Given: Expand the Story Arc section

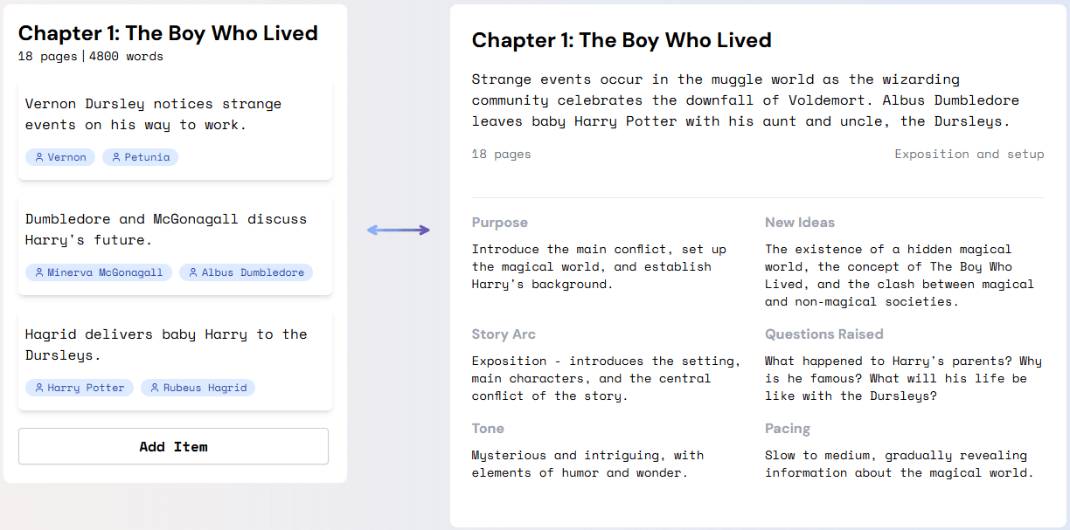Looking at the screenshot, I should coord(504,334).
